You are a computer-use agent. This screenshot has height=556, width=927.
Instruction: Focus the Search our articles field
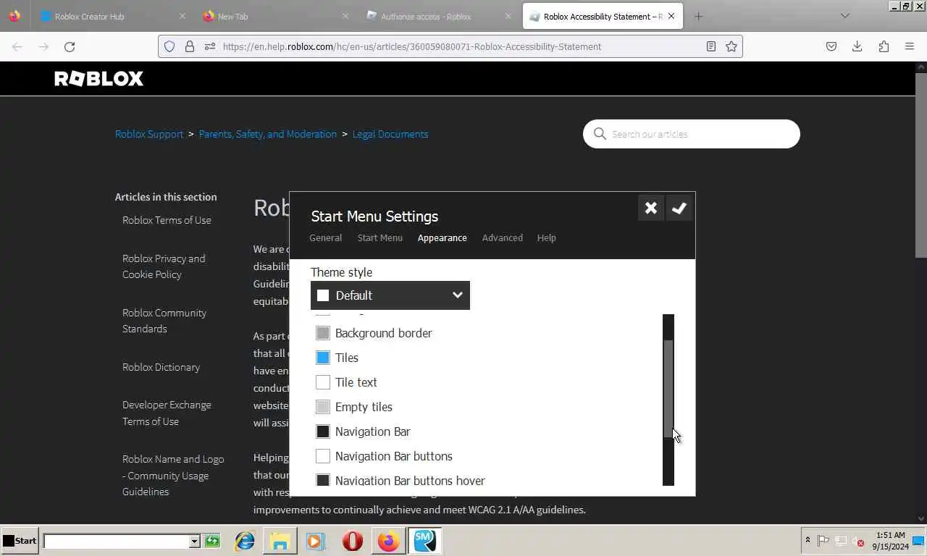click(692, 134)
